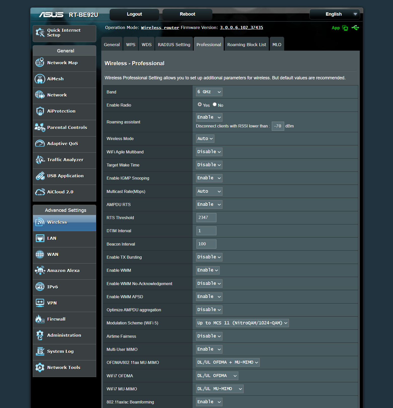Click the Network Tools icon
This screenshot has height=408, width=393.
coord(40,367)
